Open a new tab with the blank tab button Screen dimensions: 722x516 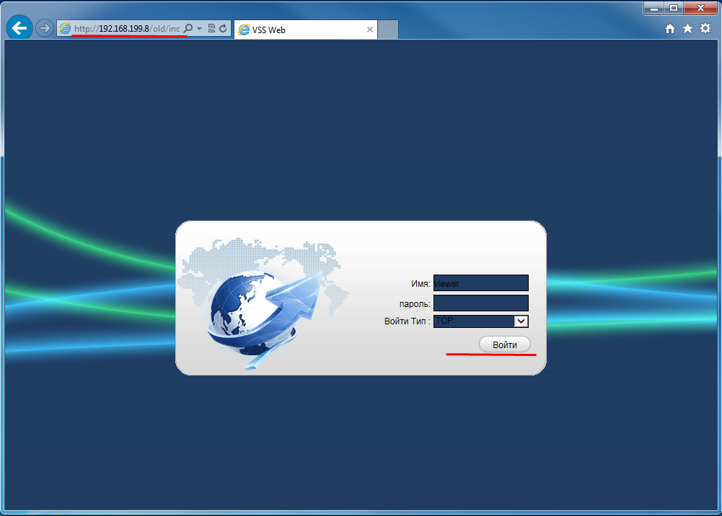point(388,30)
